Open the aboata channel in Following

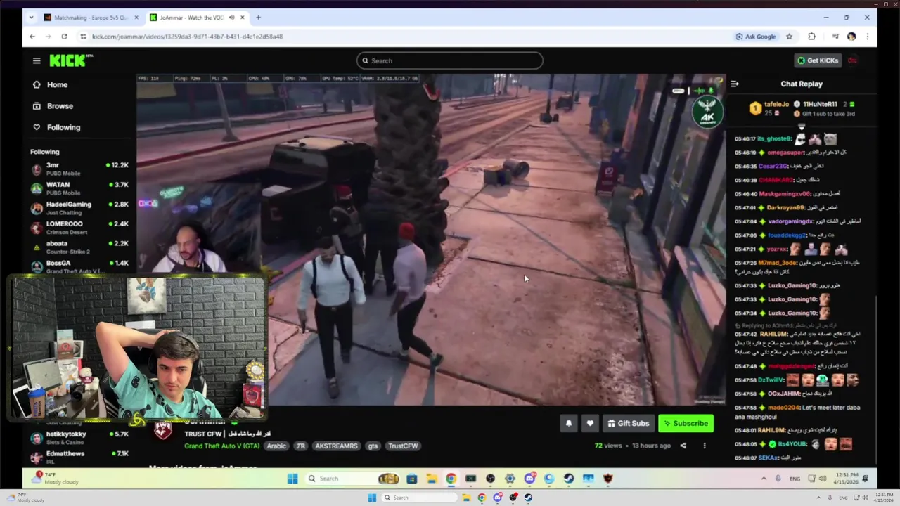(x=79, y=247)
